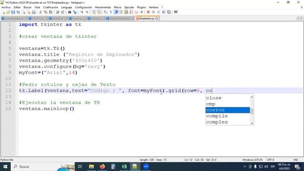Zoom out using the toolbar magnifier icon

87,12
